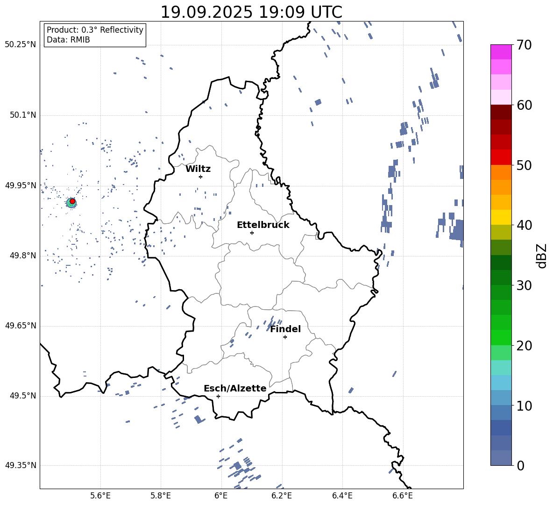Click the 6.2°E longitude label
This screenshot has width=553, height=505.
point(282,496)
